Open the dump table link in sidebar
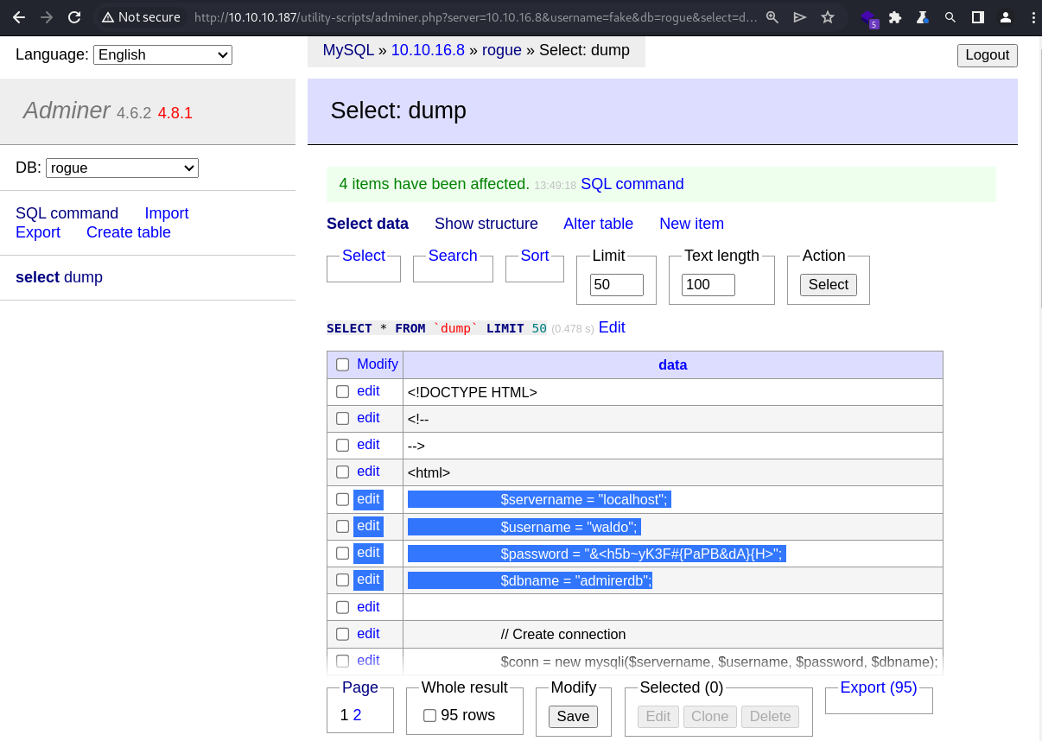 click(x=83, y=277)
